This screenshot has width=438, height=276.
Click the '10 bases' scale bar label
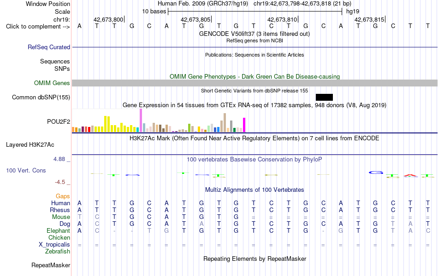(x=154, y=11)
